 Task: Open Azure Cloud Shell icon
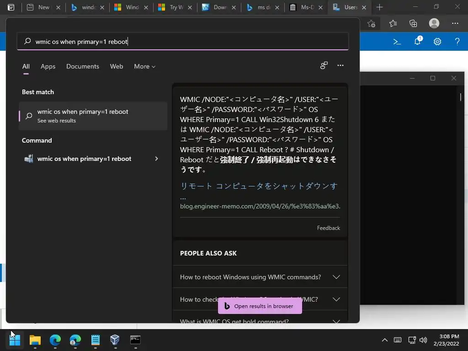coord(397,42)
